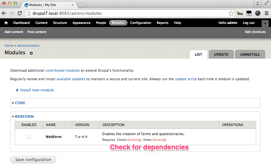271x167 pixels.
Task: Open the Chrome hamburger menu
Action: click(266, 13)
